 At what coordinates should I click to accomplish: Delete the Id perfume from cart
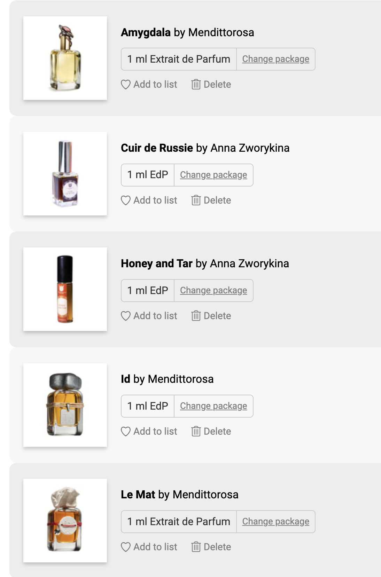[211, 432]
